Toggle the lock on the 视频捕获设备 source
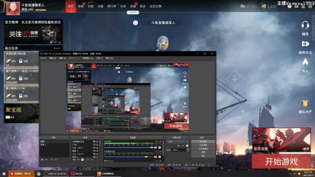This screenshot has height=177, width=315. click(97, 142)
